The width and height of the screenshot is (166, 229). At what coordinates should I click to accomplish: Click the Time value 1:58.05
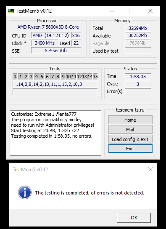pyautogui.click(x=138, y=77)
